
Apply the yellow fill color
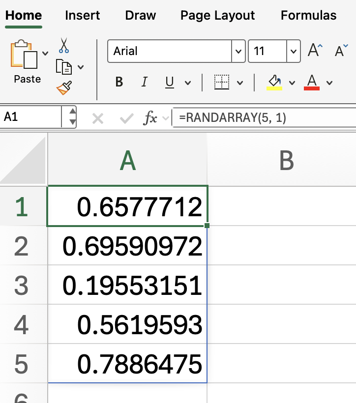tap(274, 82)
